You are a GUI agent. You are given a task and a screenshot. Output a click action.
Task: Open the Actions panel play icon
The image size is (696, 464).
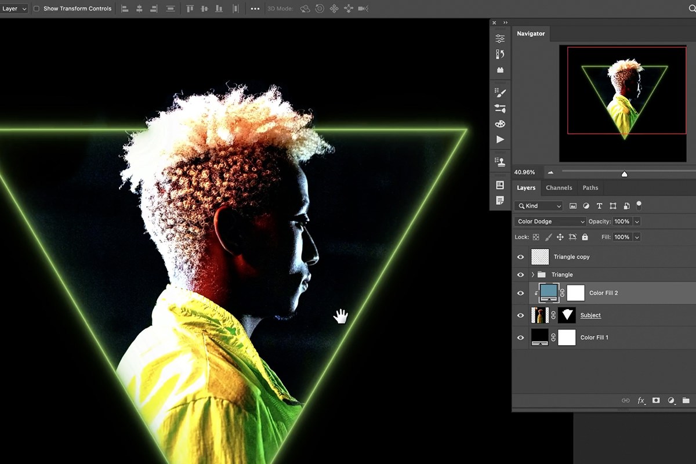pyautogui.click(x=500, y=139)
